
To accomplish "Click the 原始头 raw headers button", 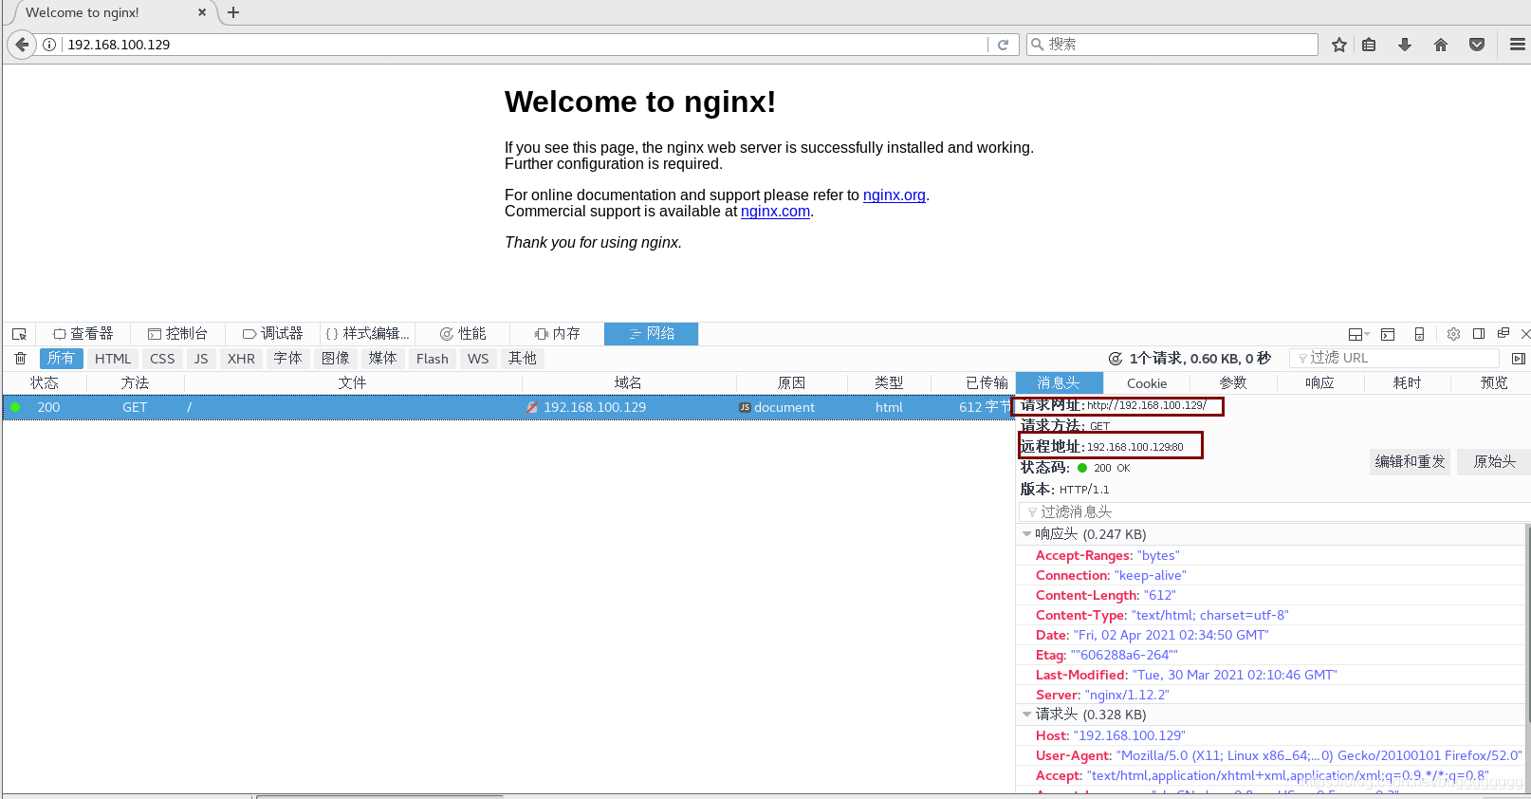I will [x=1494, y=461].
